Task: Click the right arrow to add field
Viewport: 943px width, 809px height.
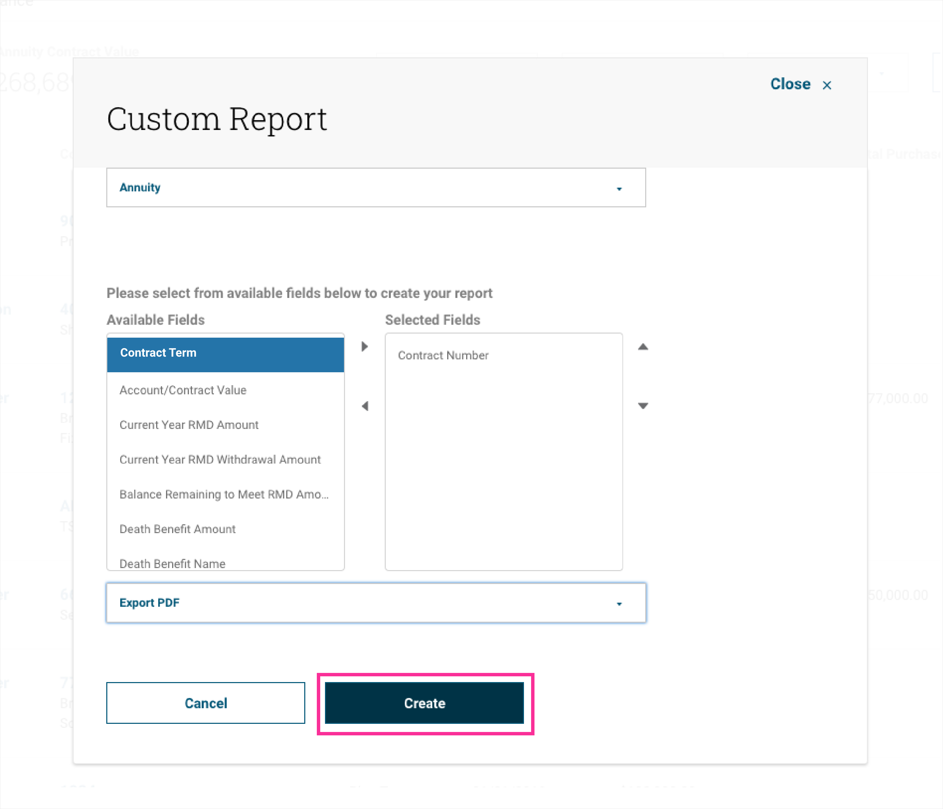Action: point(365,346)
